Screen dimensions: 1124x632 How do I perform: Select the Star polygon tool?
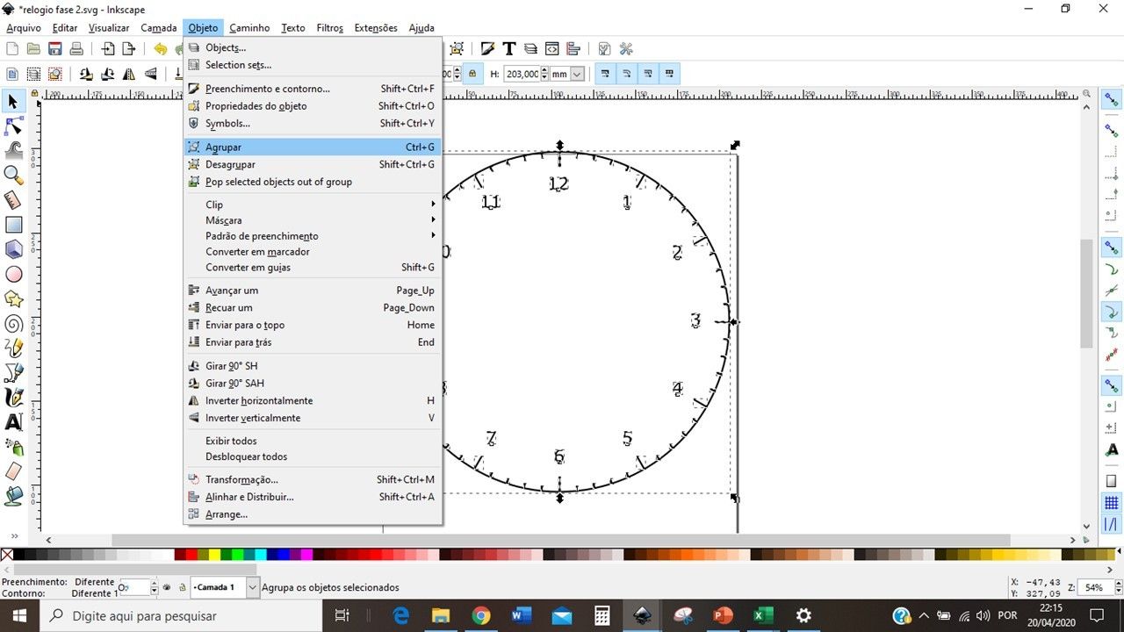click(x=13, y=299)
